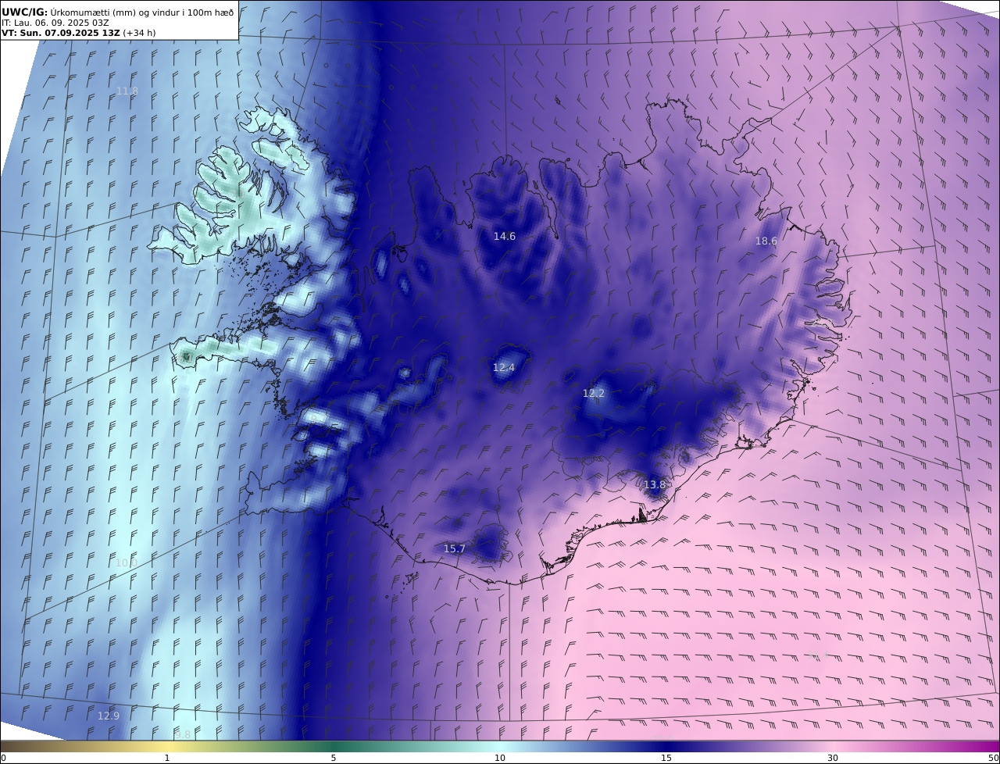The width and height of the screenshot is (1000, 764).
Task: Click the colorbar tick label 15
Action: coord(666,759)
